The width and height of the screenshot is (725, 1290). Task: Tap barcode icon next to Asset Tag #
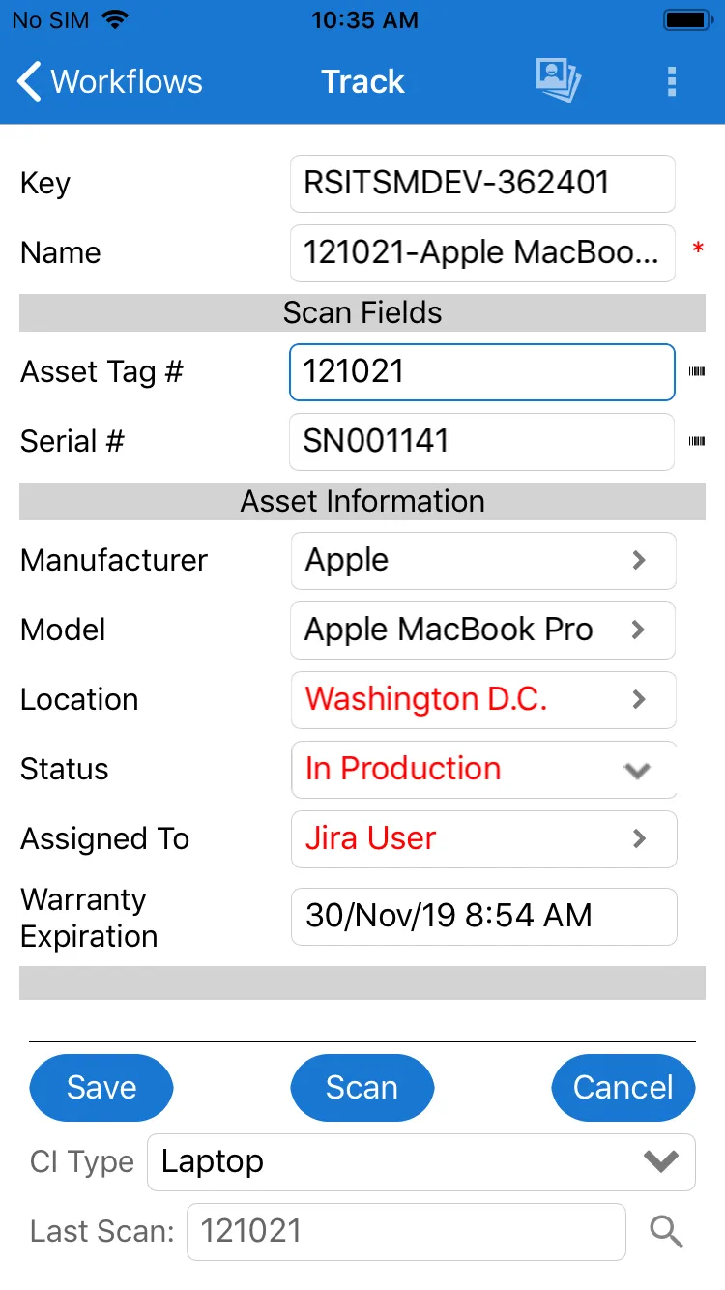click(x=696, y=371)
